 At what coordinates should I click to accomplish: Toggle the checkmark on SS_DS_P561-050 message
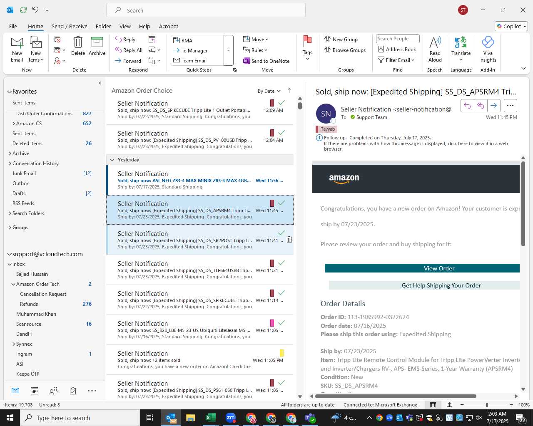tap(281, 383)
